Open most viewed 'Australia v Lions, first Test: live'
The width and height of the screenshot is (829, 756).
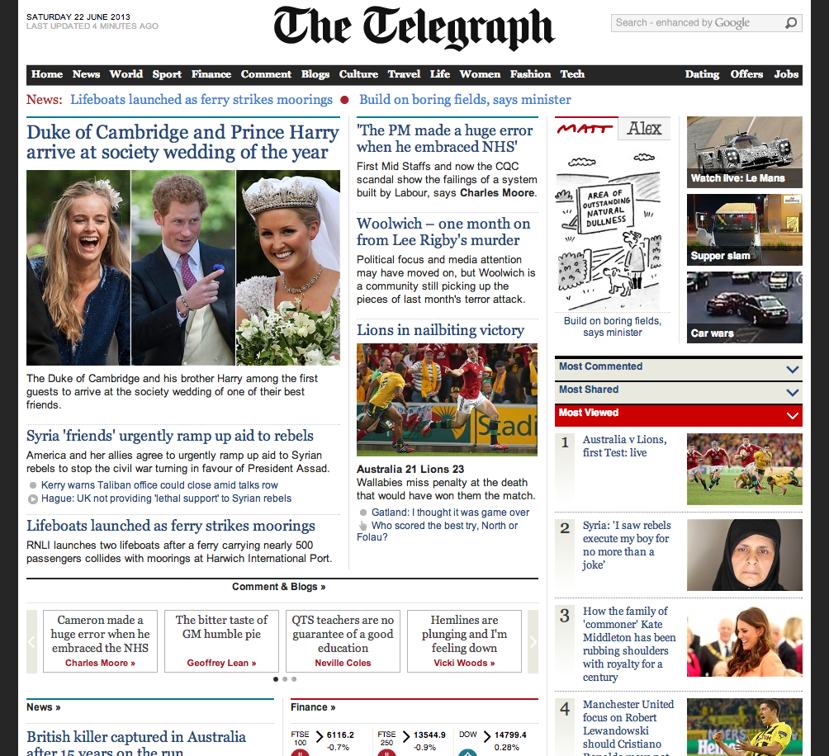tap(624, 447)
